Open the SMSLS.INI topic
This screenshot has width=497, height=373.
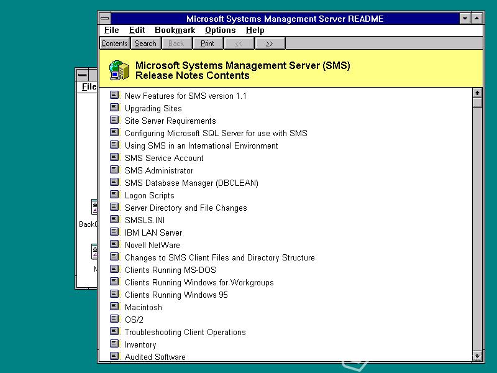[x=145, y=220]
